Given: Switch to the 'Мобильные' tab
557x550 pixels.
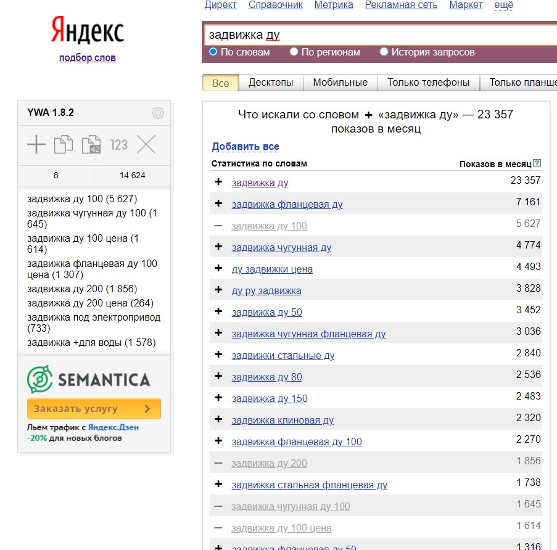Looking at the screenshot, I should coord(340,83).
